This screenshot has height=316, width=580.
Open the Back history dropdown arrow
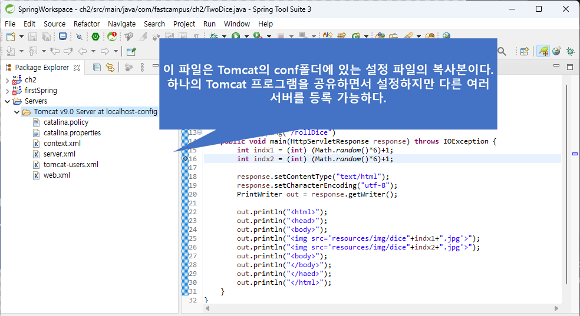pyautogui.click(x=93, y=51)
